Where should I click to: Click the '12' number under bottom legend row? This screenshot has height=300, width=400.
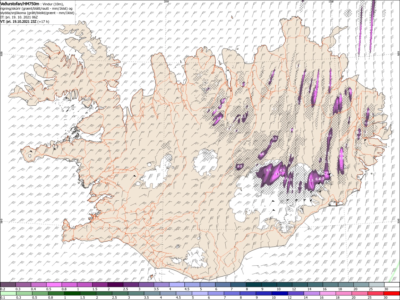290,297
